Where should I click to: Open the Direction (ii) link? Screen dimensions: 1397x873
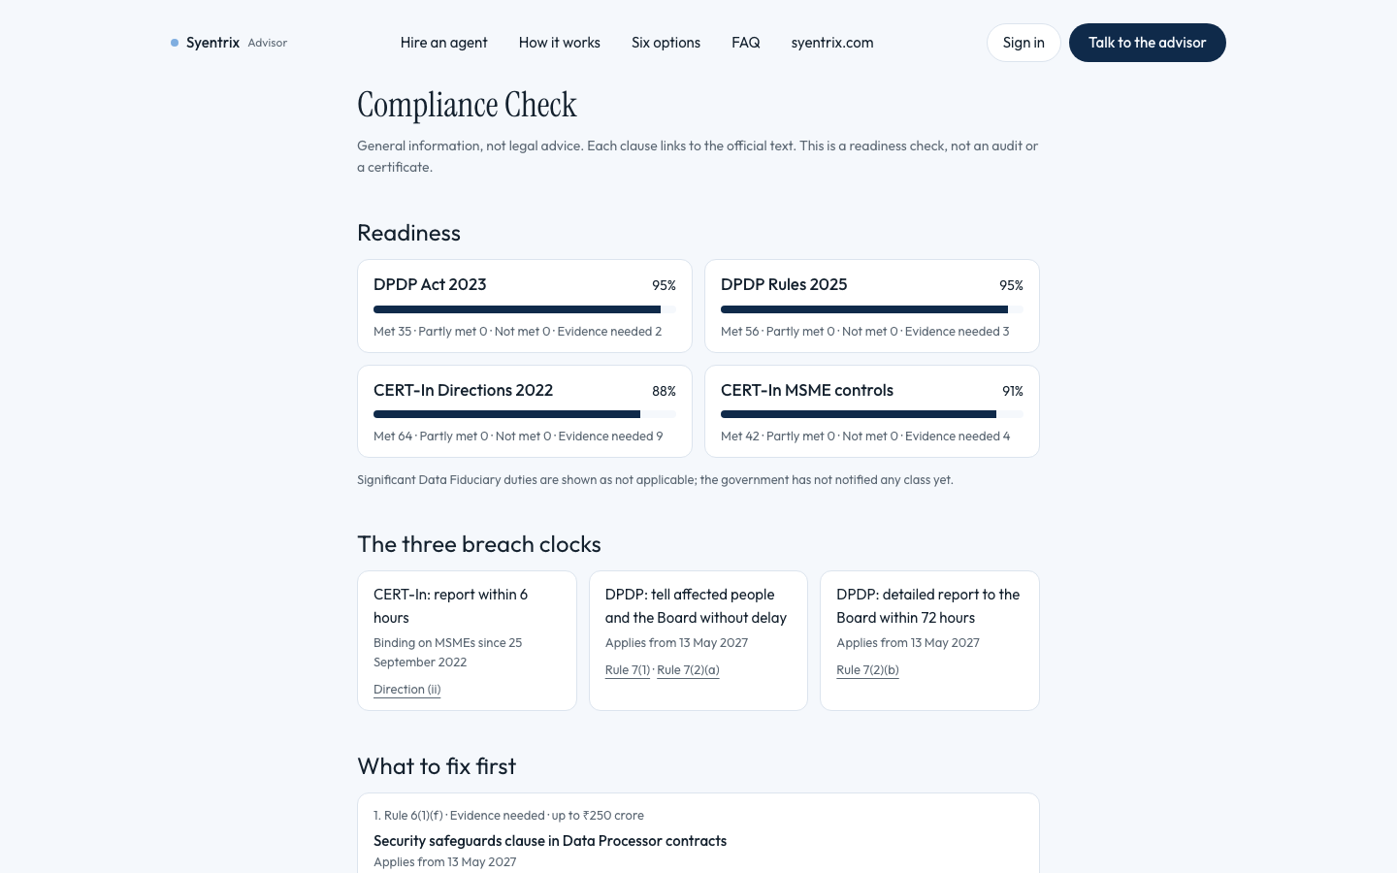[406, 690]
